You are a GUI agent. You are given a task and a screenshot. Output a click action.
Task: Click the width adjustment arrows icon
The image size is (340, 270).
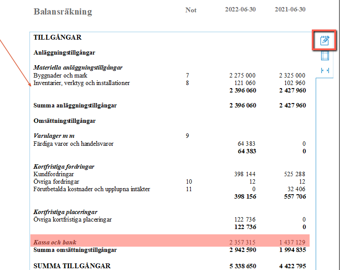[x=325, y=70]
